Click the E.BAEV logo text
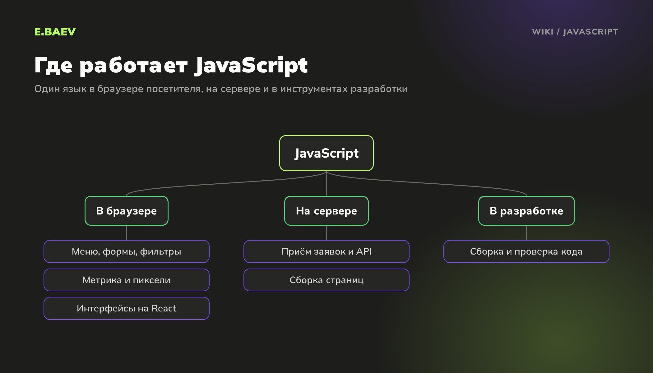This screenshot has width=653, height=373. (x=55, y=32)
